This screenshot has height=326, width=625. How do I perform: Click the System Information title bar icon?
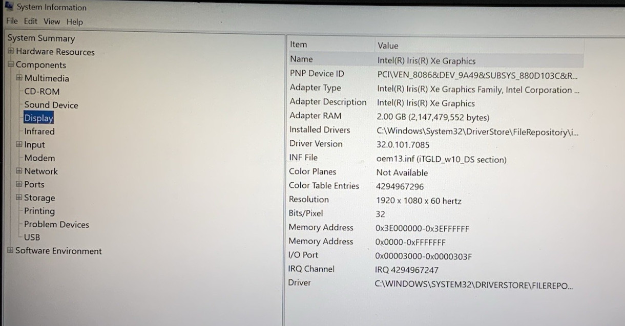[x=9, y=6]
